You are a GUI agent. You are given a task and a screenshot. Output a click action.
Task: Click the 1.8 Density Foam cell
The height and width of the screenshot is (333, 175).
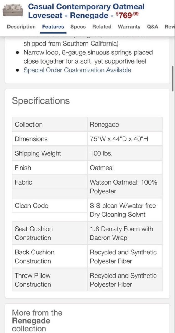point(125,233)
